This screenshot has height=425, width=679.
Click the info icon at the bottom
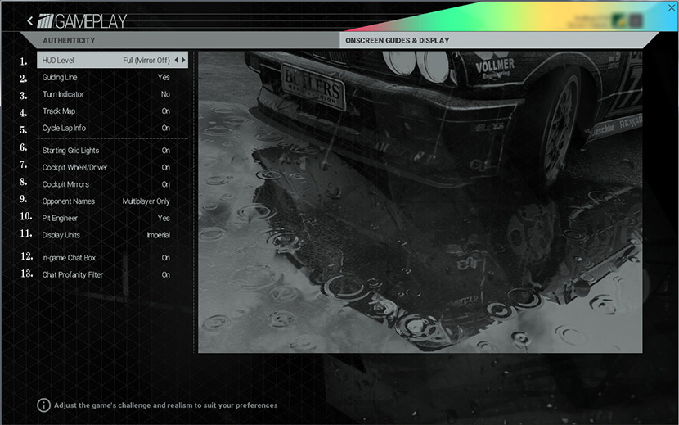tap(43, 405)
